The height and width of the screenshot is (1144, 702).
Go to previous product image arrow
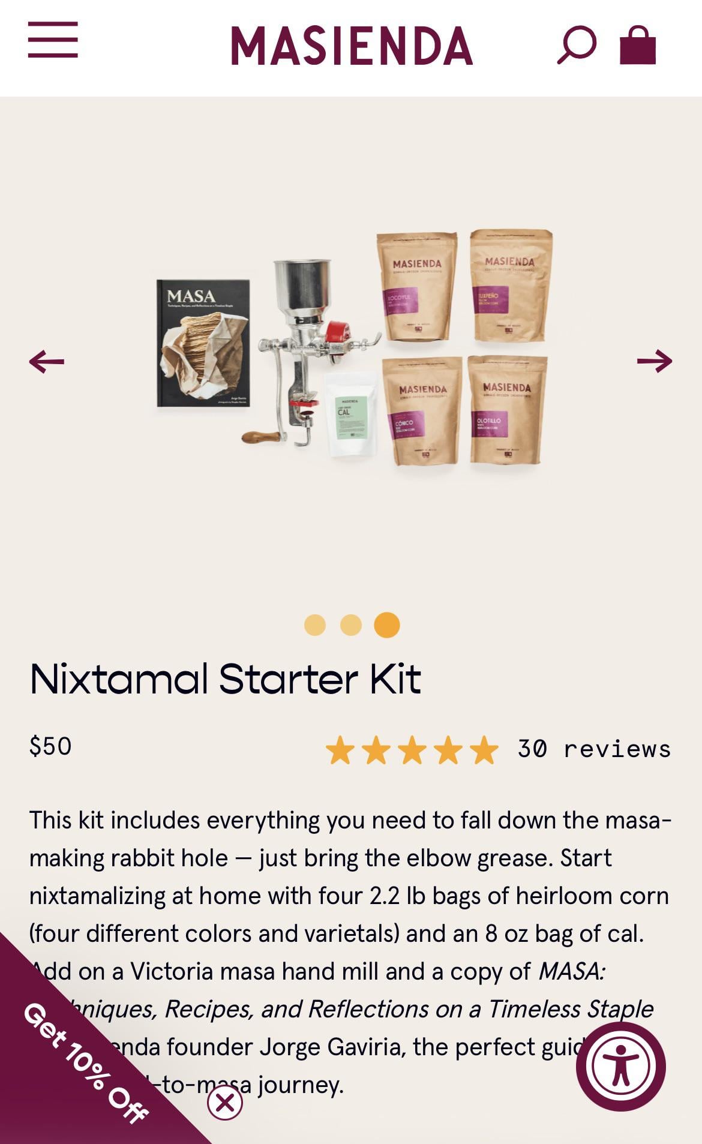pos(47,361)
